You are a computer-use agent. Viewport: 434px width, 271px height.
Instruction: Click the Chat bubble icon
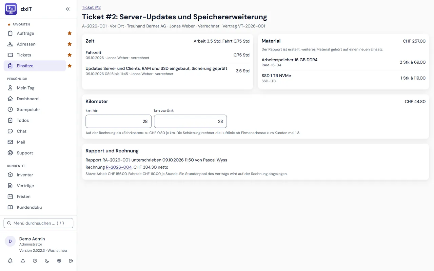(10, 131)
